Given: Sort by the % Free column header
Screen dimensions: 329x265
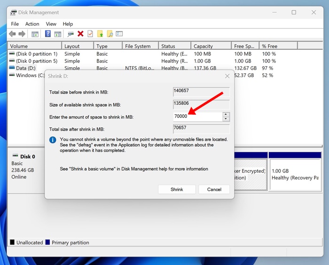Looking at the screenshot, I should (x=278, y=46).
